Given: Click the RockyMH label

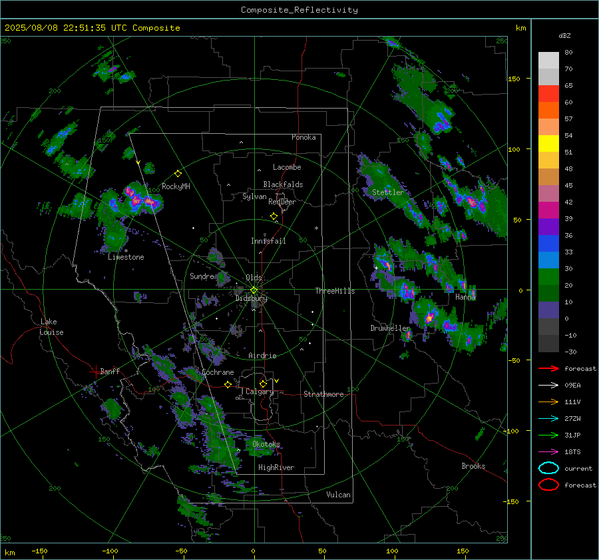Looking at the screenshot, I should pyautogui.click(x=176, y=186).
